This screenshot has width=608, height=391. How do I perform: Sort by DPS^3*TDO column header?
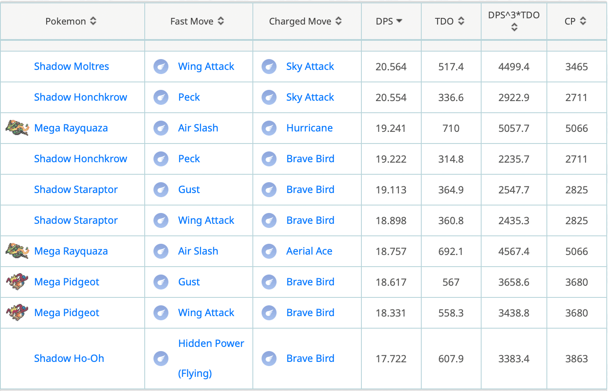click(x=514, y=21)
